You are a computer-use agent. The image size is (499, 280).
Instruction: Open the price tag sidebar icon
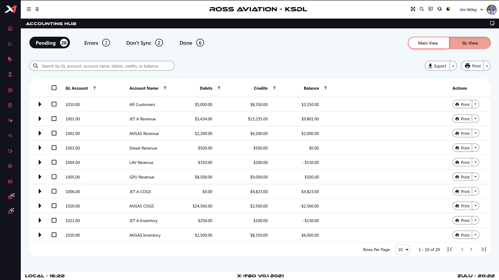[10, 151]
